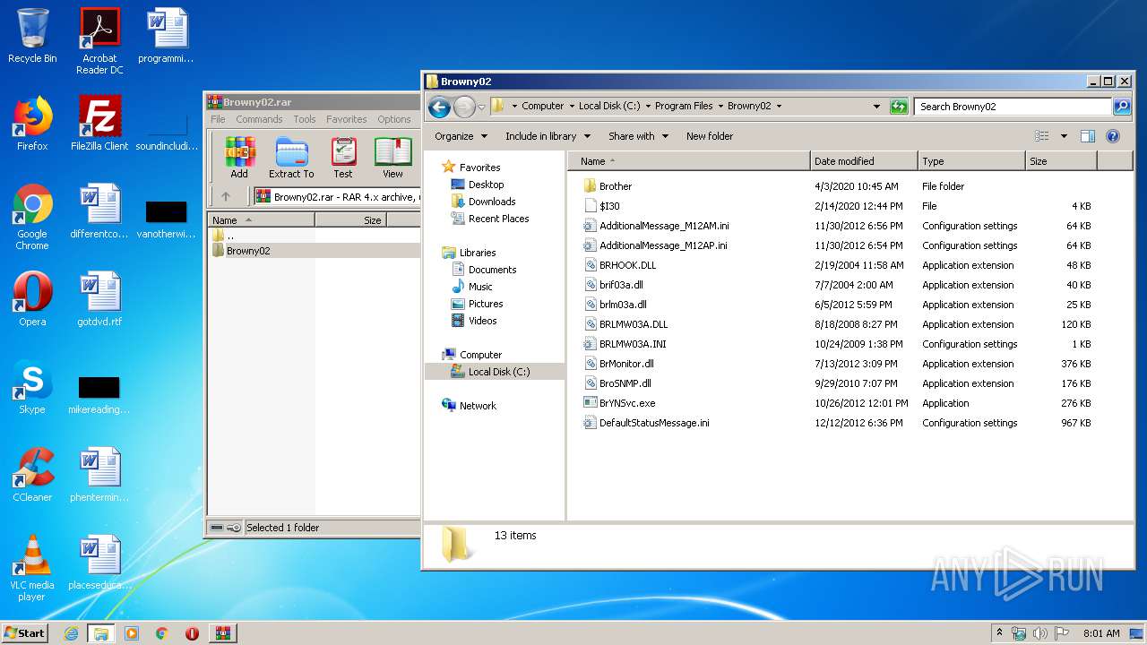Click the taskbar clock showing 8:01 AM
This screenshot has width=1147, height=645.
[1101, 633]
